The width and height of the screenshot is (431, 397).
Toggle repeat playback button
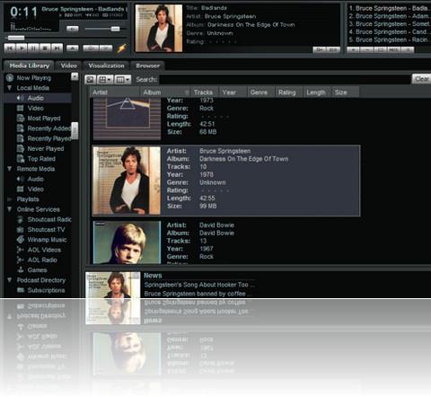click(106, 48)
